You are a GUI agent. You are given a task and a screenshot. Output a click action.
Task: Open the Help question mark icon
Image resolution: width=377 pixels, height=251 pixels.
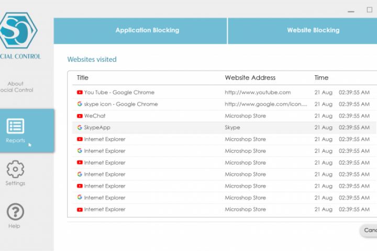[15, 212]
